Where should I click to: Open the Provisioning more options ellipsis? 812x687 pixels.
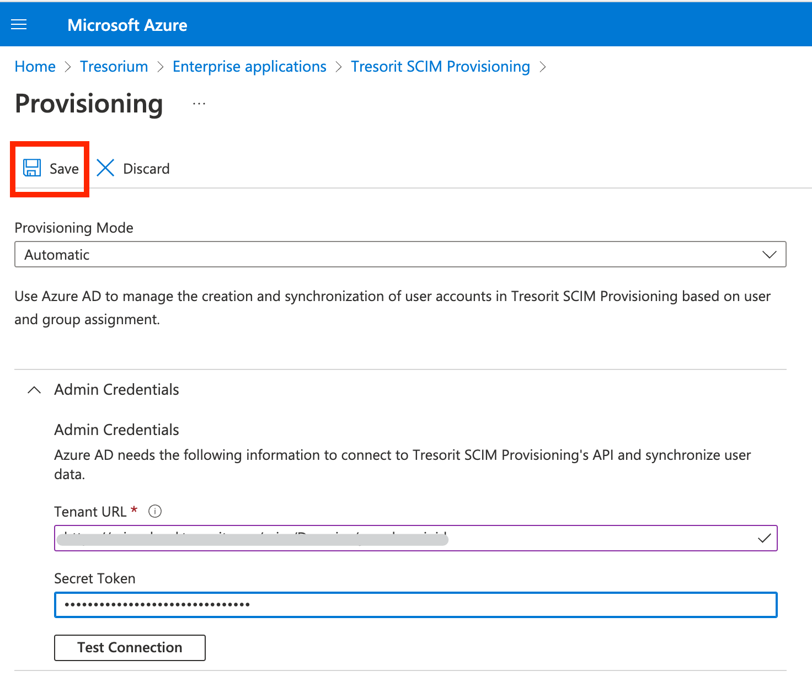tap(199, 104)
